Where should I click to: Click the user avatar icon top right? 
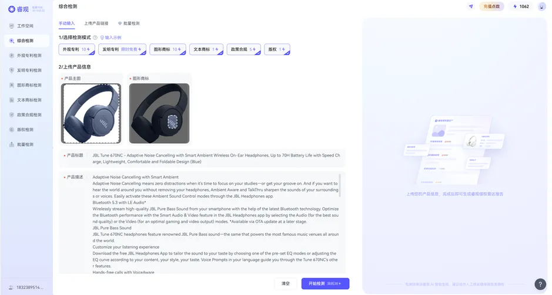pyautogui.click(x=542, y=6)
